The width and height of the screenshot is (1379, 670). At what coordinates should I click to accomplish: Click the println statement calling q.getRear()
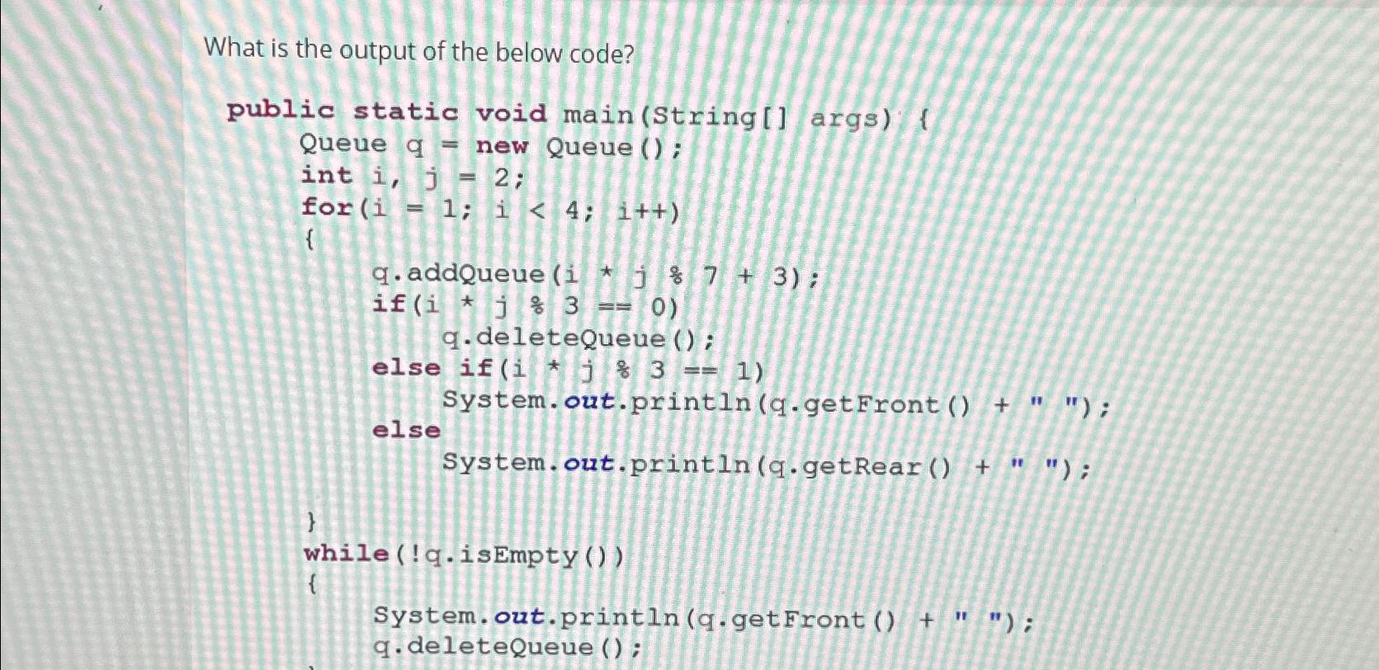point(767,466)
